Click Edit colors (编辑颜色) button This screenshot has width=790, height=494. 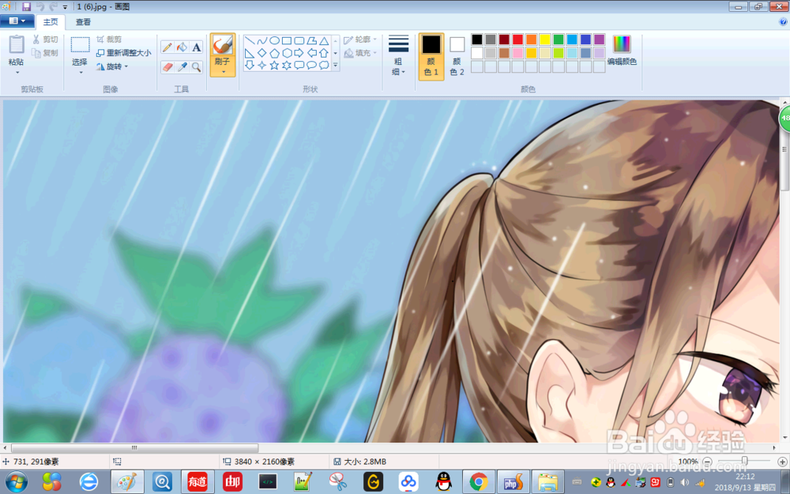point(622,51)
